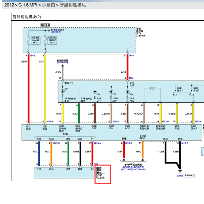Click the GM05 ground point label
This screenshot has height=204, width=204.
pos(180,176)
